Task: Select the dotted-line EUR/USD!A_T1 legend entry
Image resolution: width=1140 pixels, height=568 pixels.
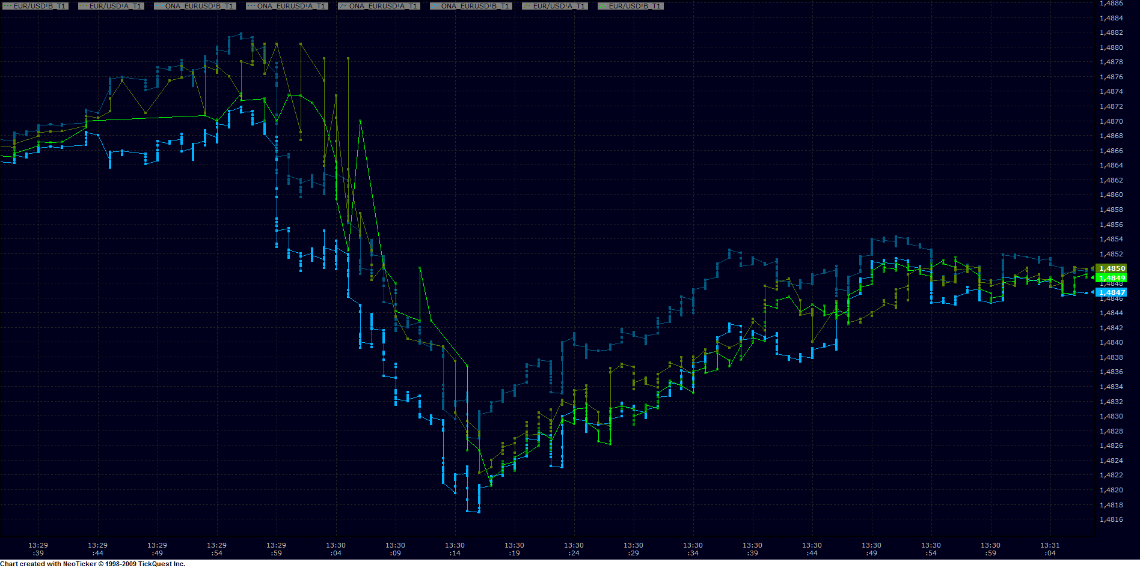Action: (111, 6)
